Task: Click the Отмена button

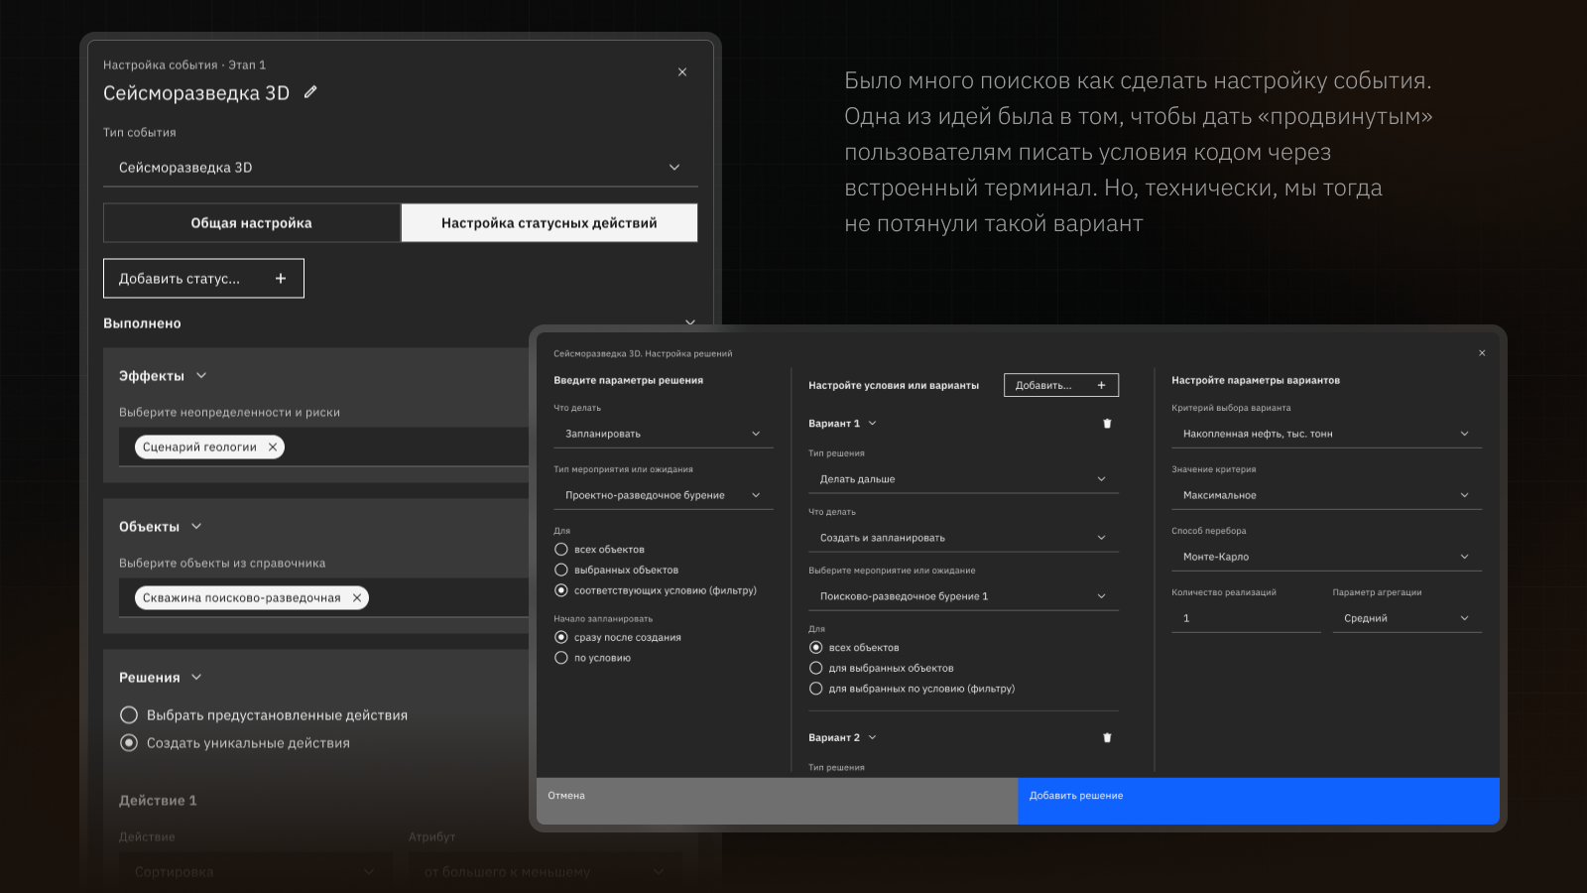Action: click(777, 801)
